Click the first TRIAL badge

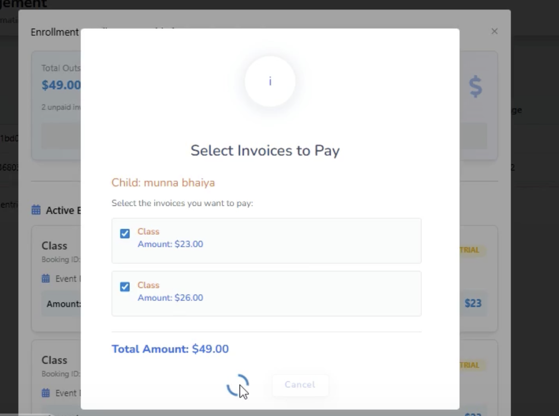[x=469, y=250]
